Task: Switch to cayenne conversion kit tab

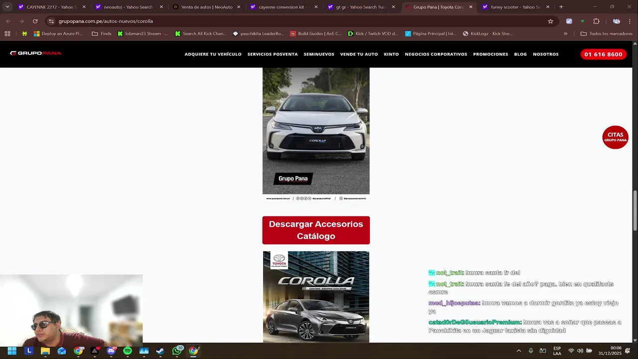Action: coord(283,7)
